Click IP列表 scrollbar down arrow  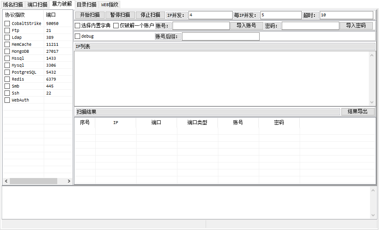coord(372,102)
